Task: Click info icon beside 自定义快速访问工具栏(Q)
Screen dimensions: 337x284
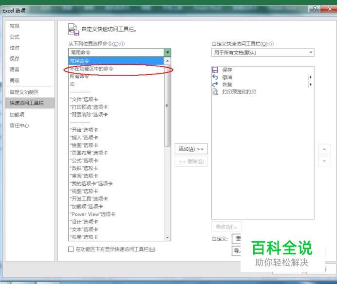Action: coord(271,44)
